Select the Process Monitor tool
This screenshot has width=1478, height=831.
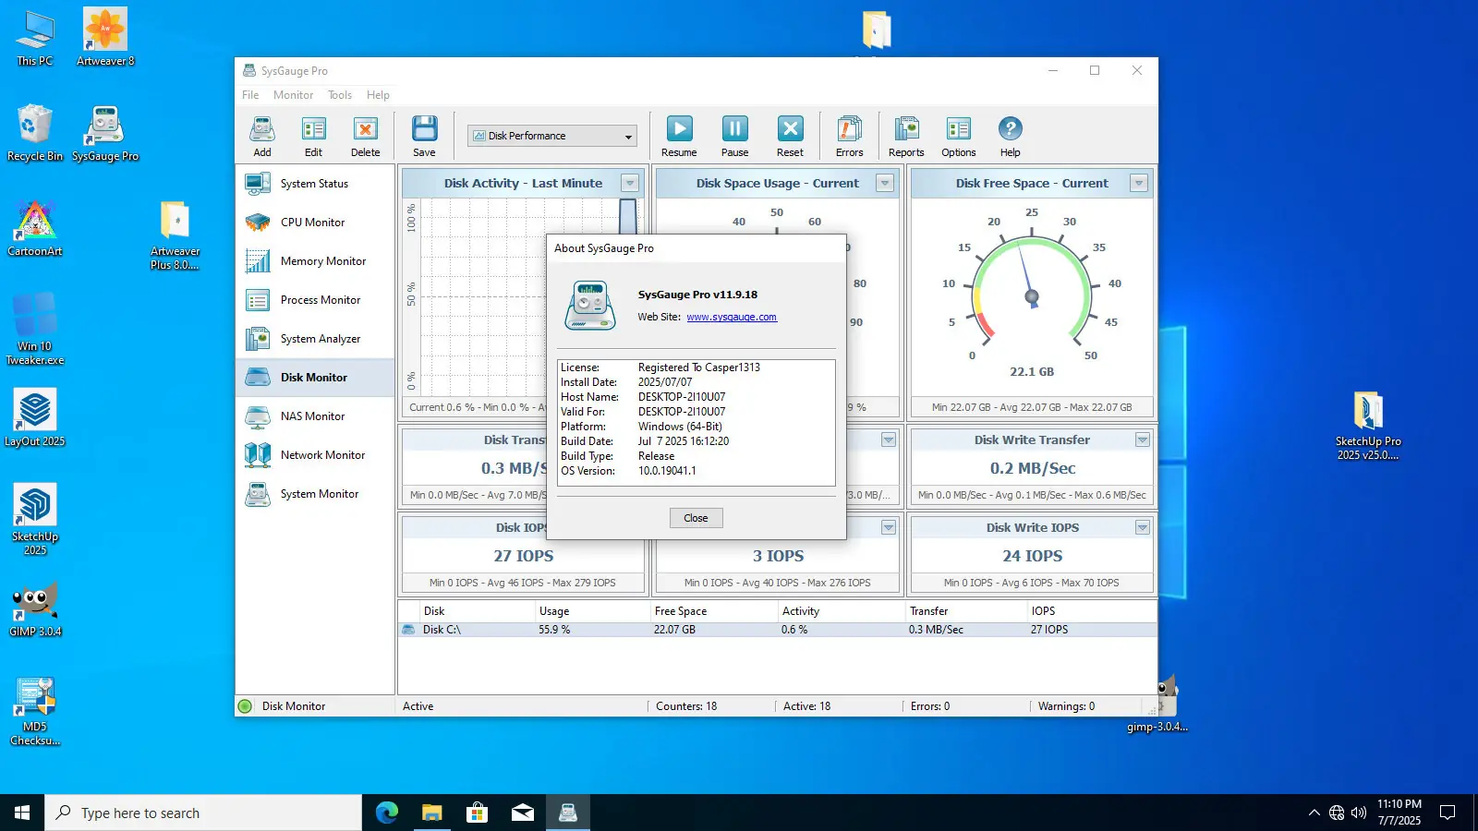(x=320, y=299)
